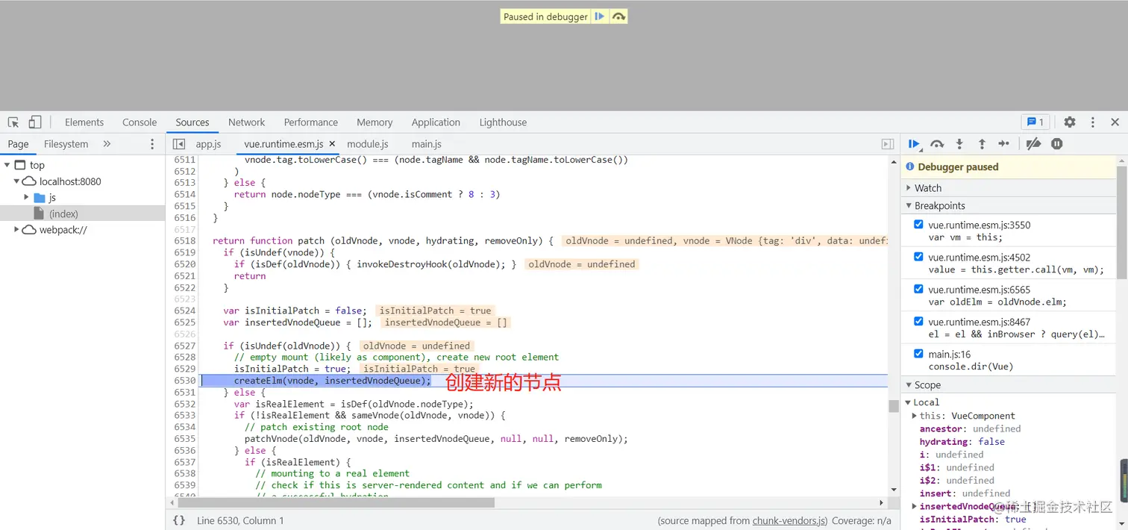Open the Application panel tab
Image resolution: width=1128 pixels, height=530 pixels.
click(436, 122)
